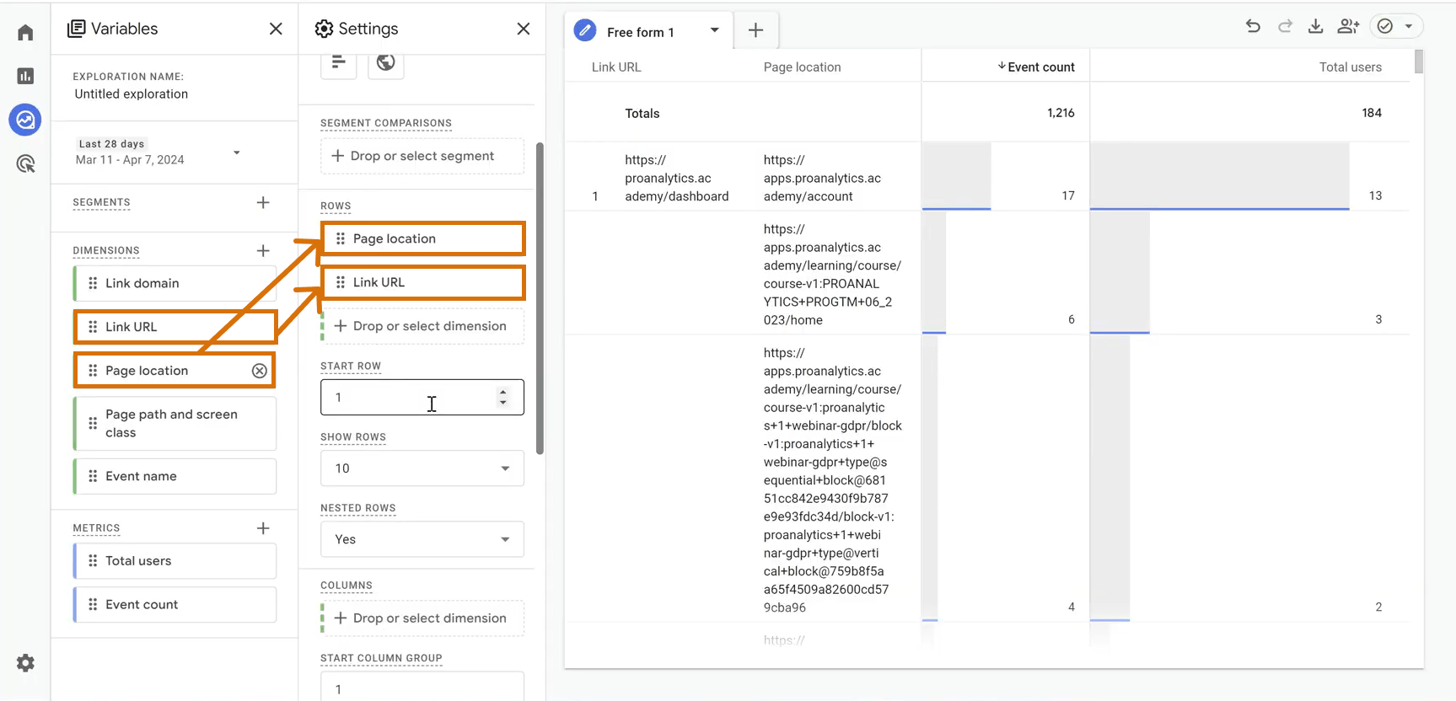1456x701 pixels.
Task: Open the Explore section icon
Action: [25, 120]
